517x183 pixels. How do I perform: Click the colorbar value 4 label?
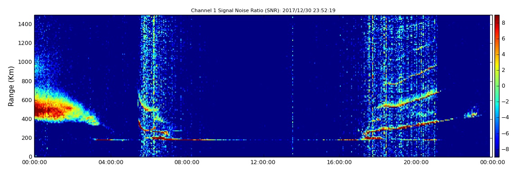[x=504, y=54]
